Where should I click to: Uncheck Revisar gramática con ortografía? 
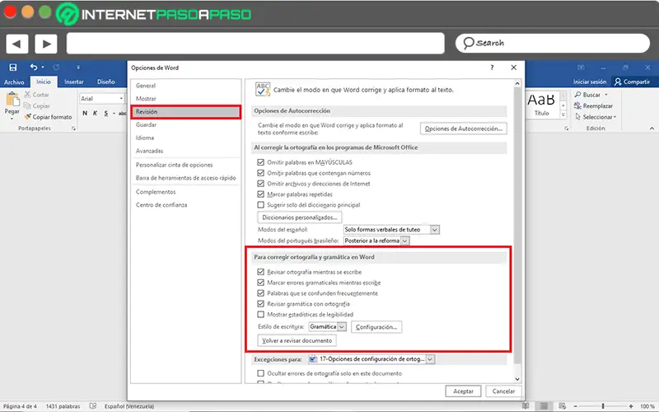(260, 303)
